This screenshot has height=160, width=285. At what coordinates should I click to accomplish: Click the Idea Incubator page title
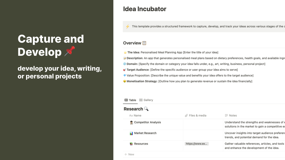click(145, 9)
